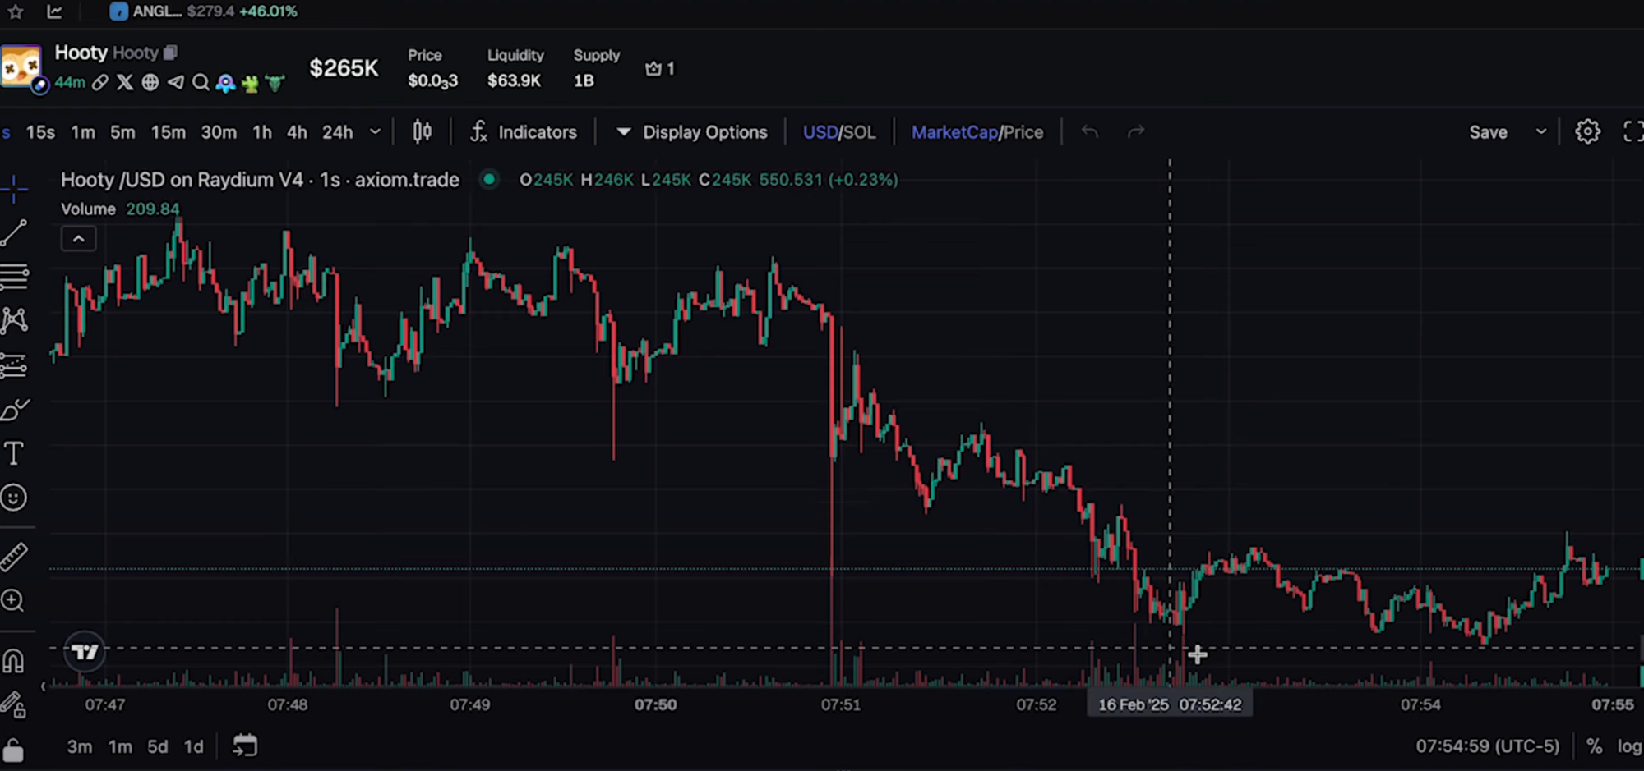Switch display from MarketCap to Price
Image resolution: width=1644 pixels, height=771 pixels.
1024,131
